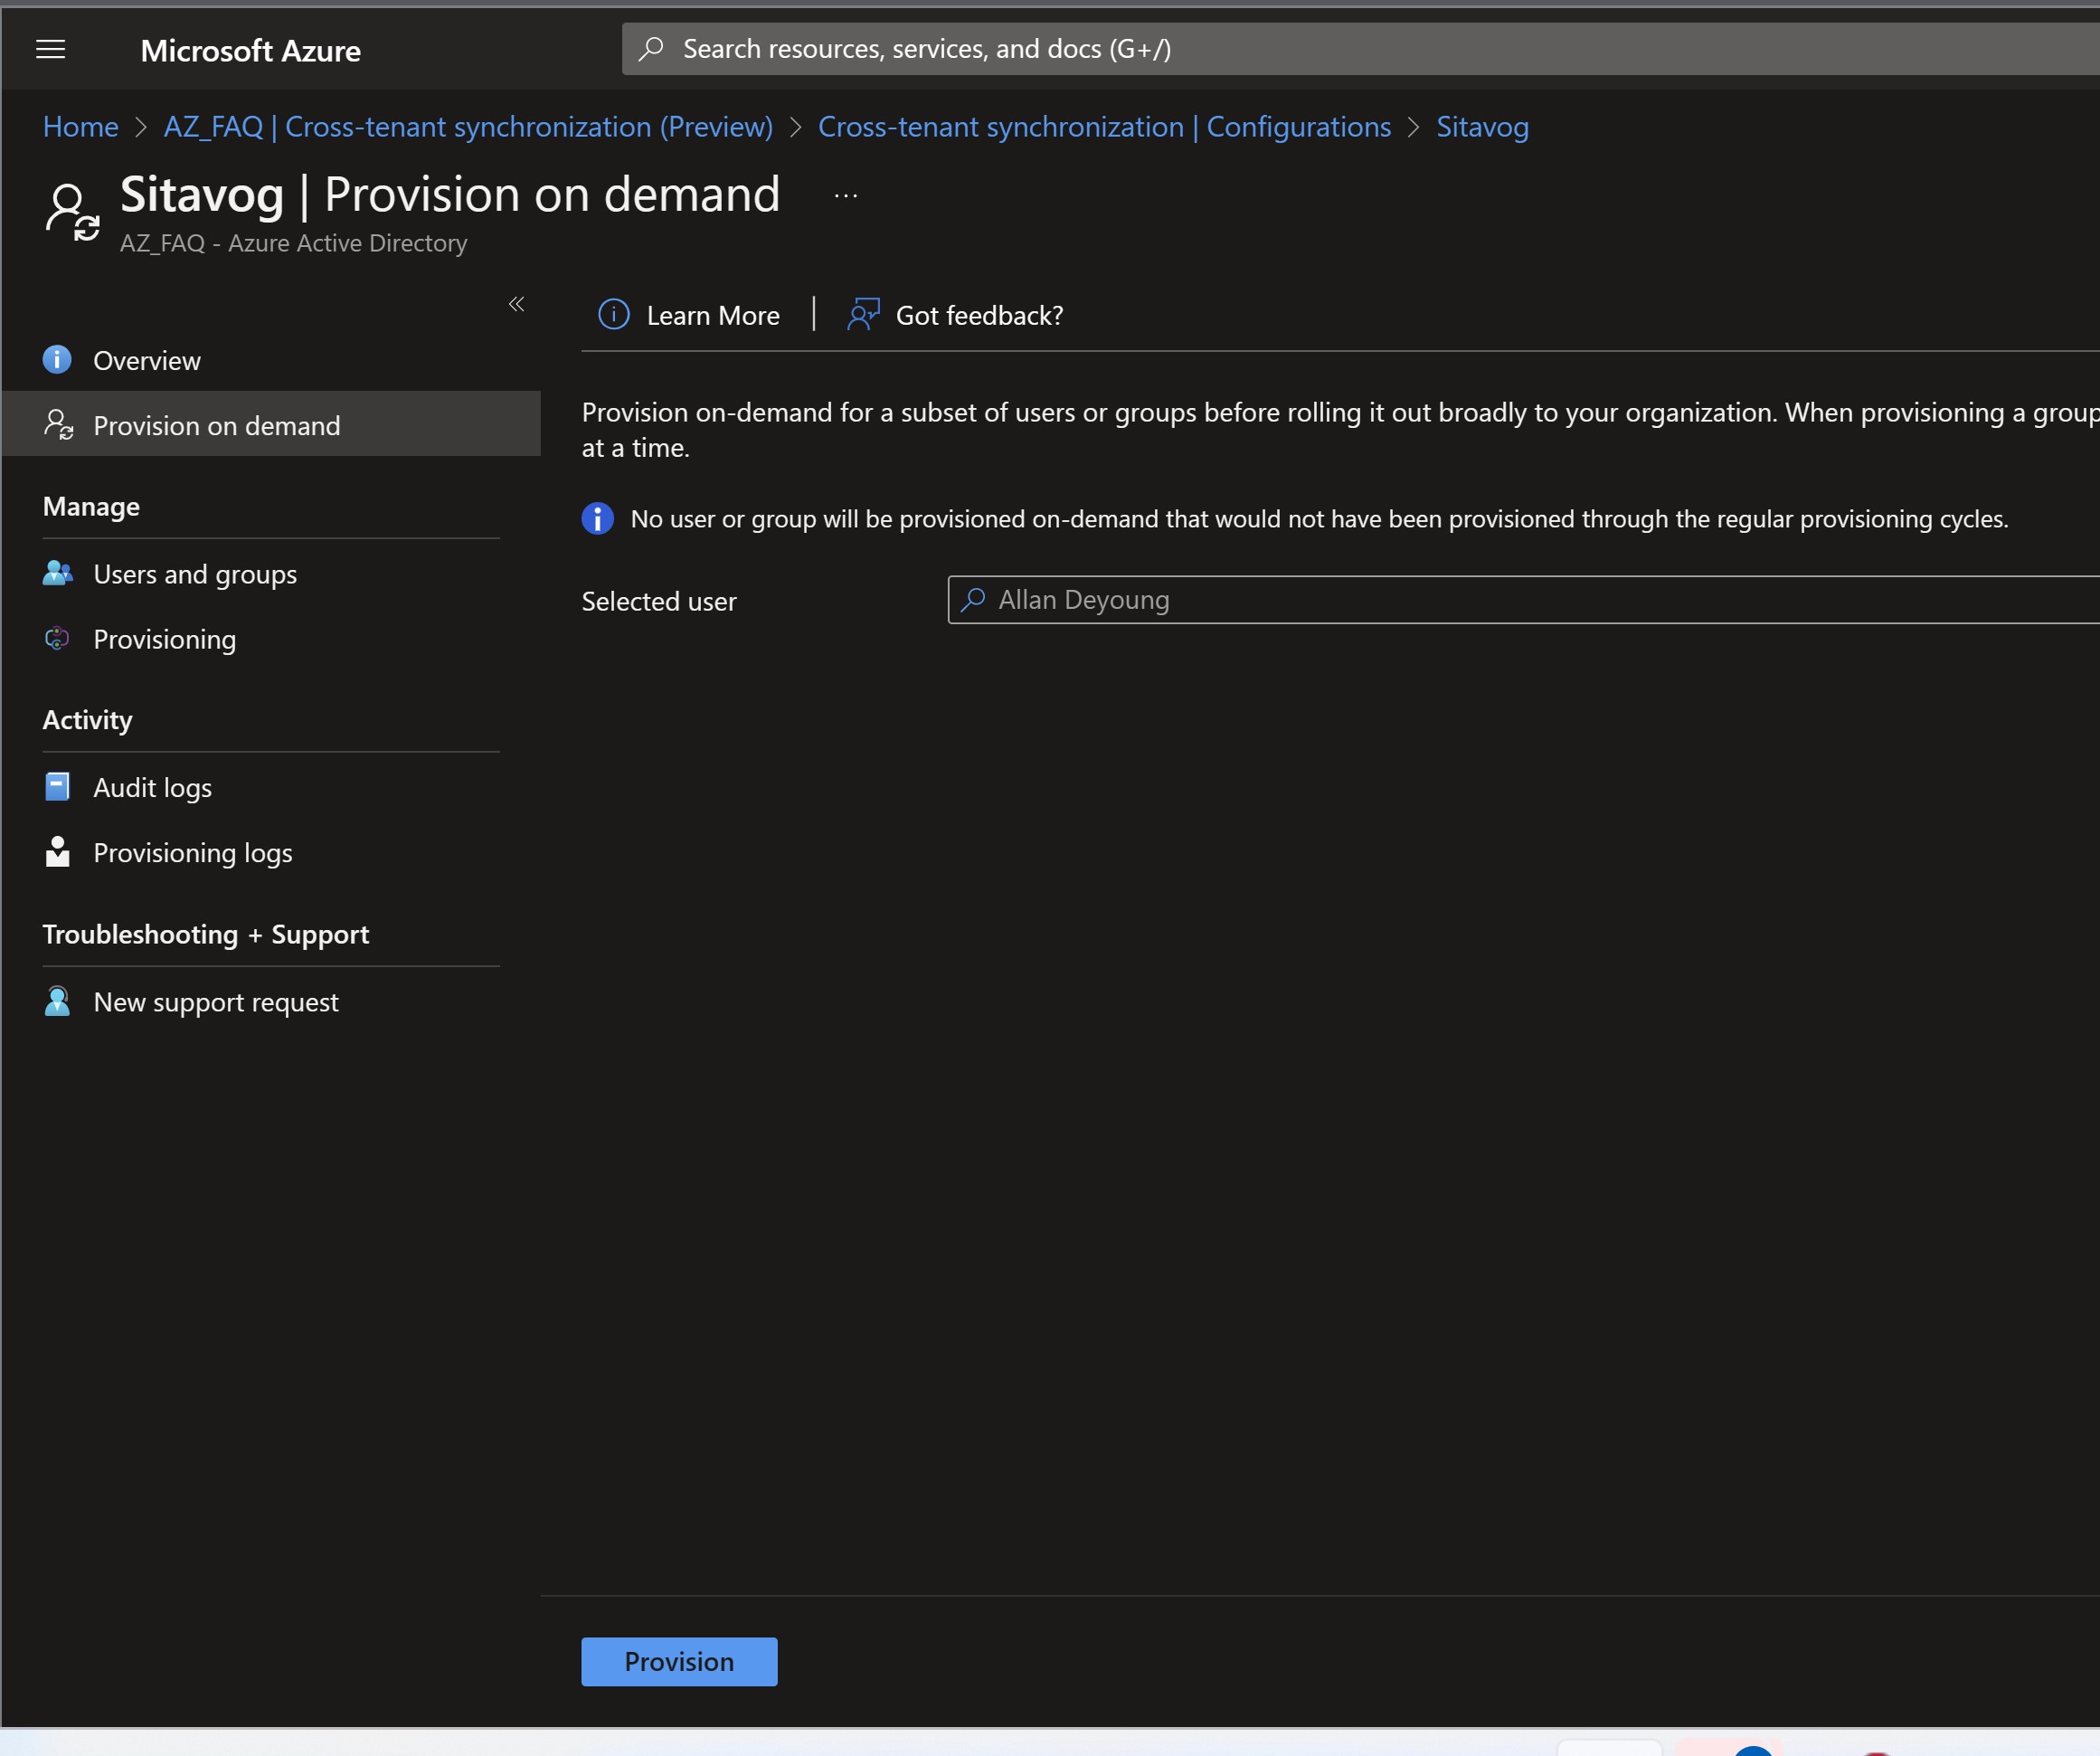This screenshot has height=1756, width=2100.
Task: Click the Sitavog user-sync page icon
Action: tap(72, 211)
